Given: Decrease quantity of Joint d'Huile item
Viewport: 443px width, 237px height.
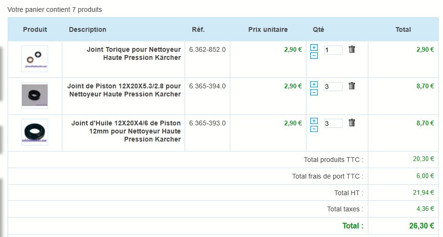Looking at the screenshot, I should pos(314,129).
